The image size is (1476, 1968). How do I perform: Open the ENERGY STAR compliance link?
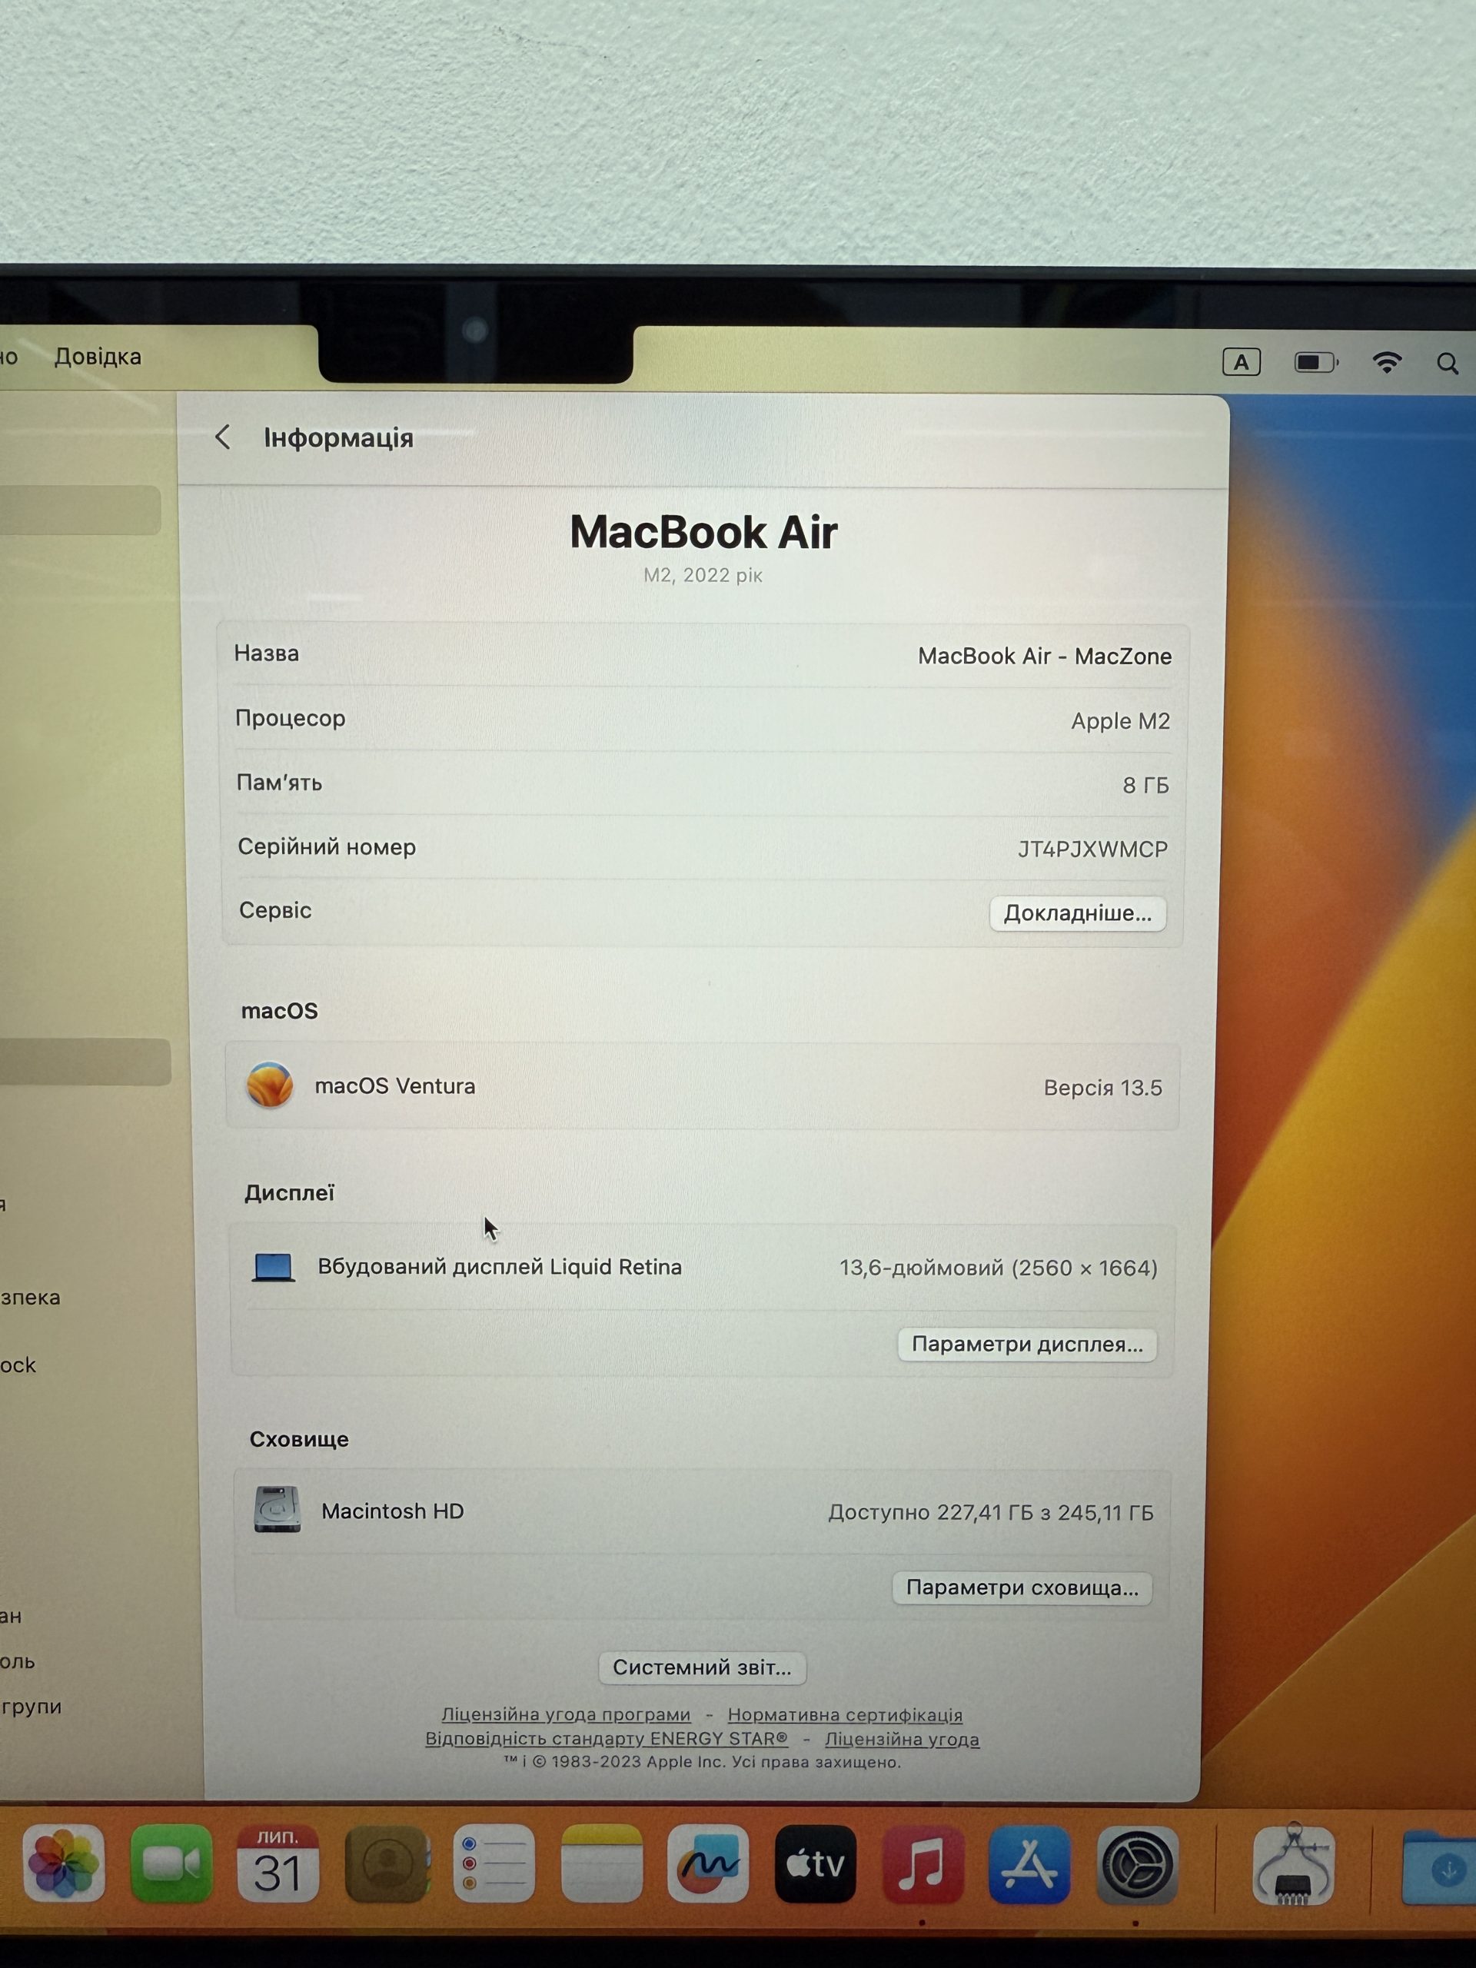[607, 1738]
